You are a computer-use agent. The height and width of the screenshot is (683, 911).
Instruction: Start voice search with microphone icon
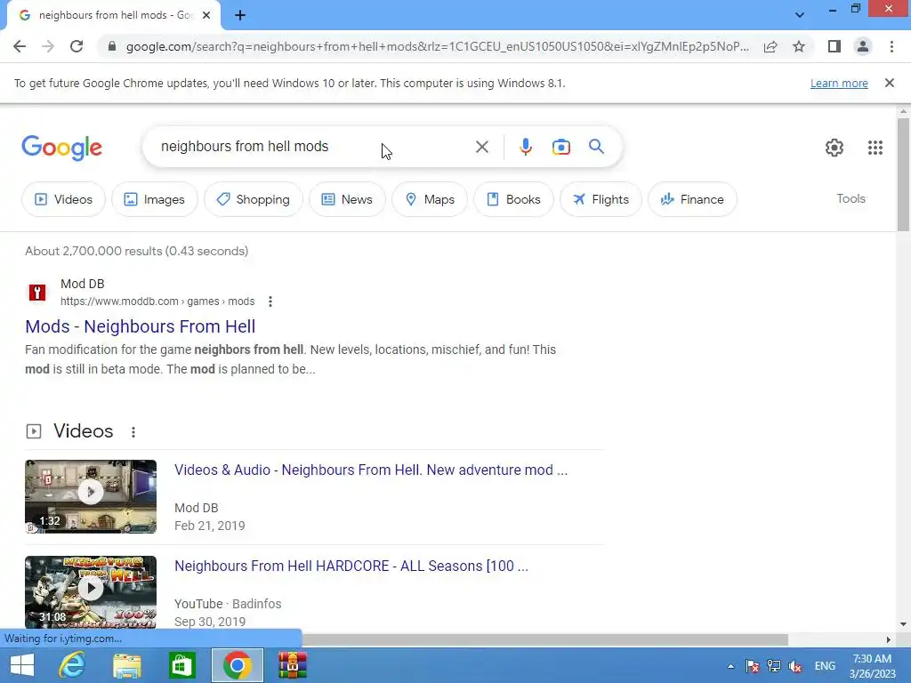525,147
